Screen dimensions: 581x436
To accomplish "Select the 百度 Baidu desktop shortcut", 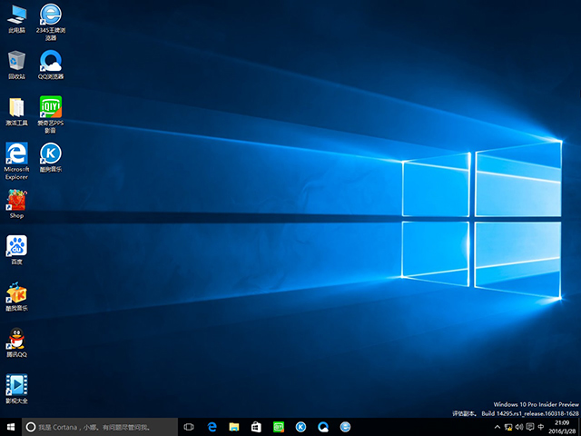I will [16, 245].
